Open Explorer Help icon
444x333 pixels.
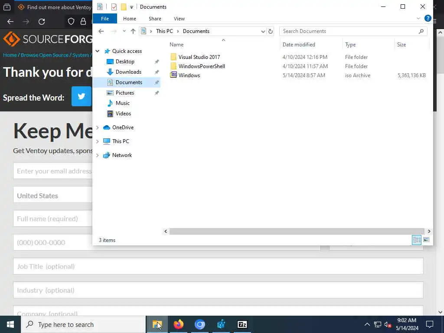[x=428, y=18]
